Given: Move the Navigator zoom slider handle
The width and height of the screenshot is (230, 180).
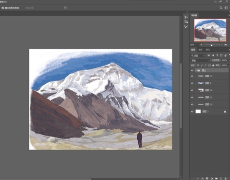Looking at the screenshot, I should (212, 45).
